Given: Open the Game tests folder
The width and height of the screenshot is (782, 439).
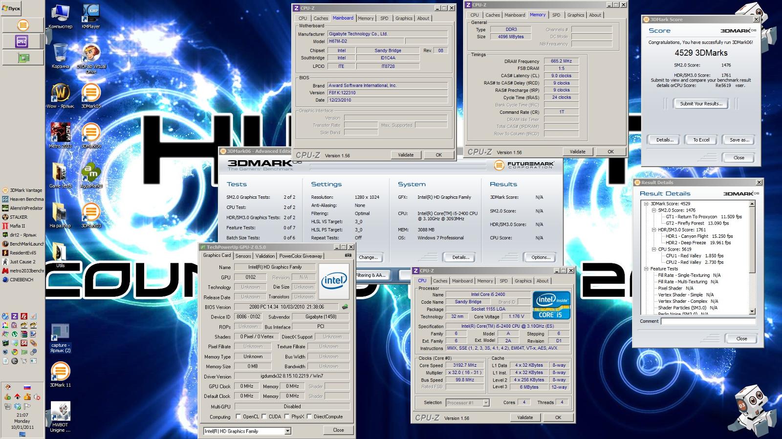Looking at the screenshot, I should coord(60,175).
